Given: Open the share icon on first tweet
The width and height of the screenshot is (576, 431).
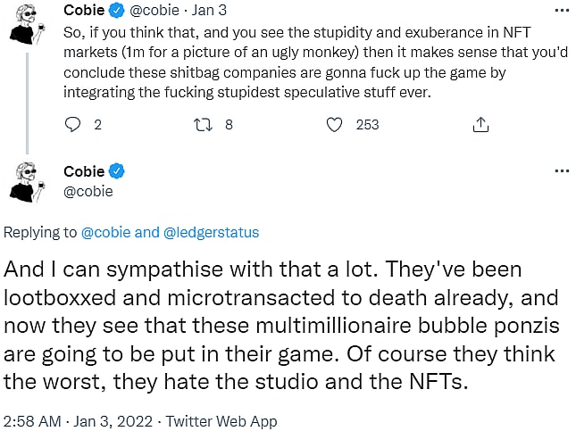Looking at the screenshot, I should [x=480, y=125].
